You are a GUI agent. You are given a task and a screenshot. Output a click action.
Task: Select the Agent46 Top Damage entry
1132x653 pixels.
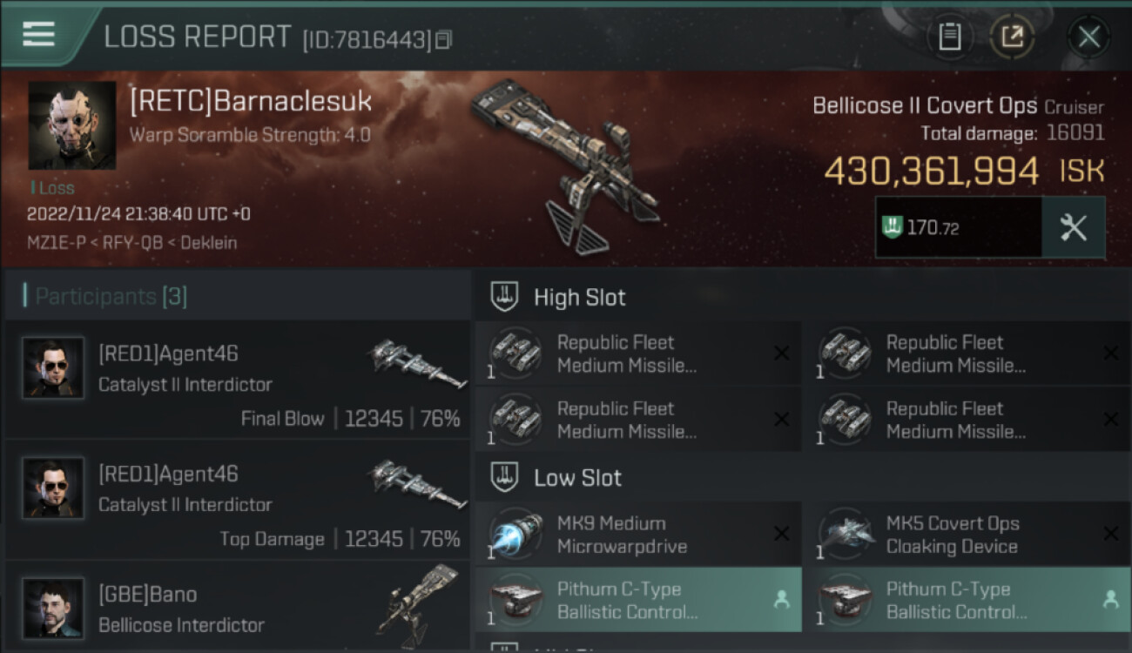tap(238, 501)
